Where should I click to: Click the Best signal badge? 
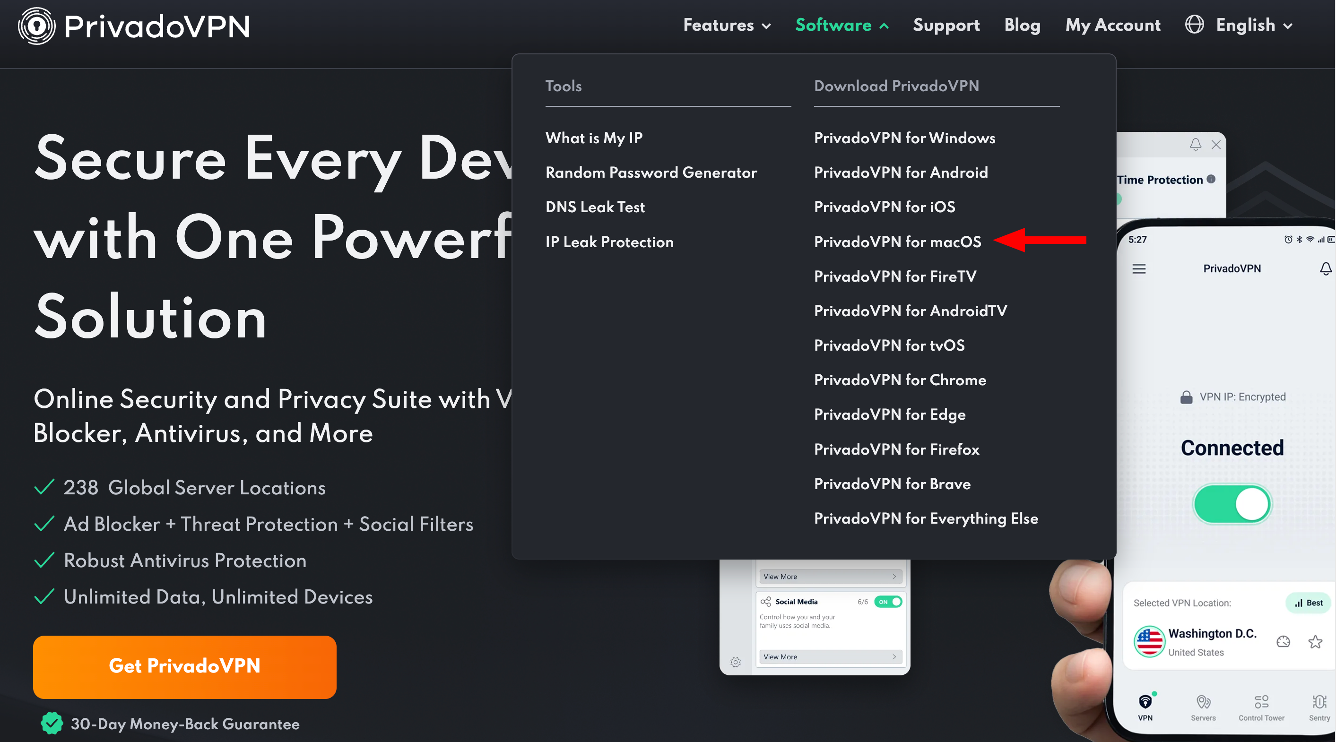point(1309,603)
